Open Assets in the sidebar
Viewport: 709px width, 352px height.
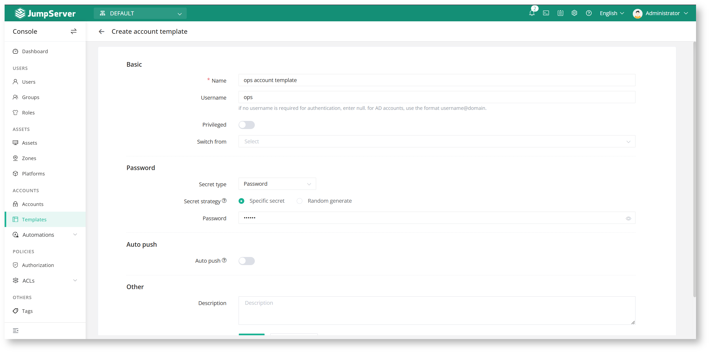pos(45,143)
